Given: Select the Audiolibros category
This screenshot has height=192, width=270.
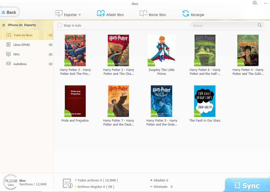Looking at the screenshot, I should pos(27,64).
